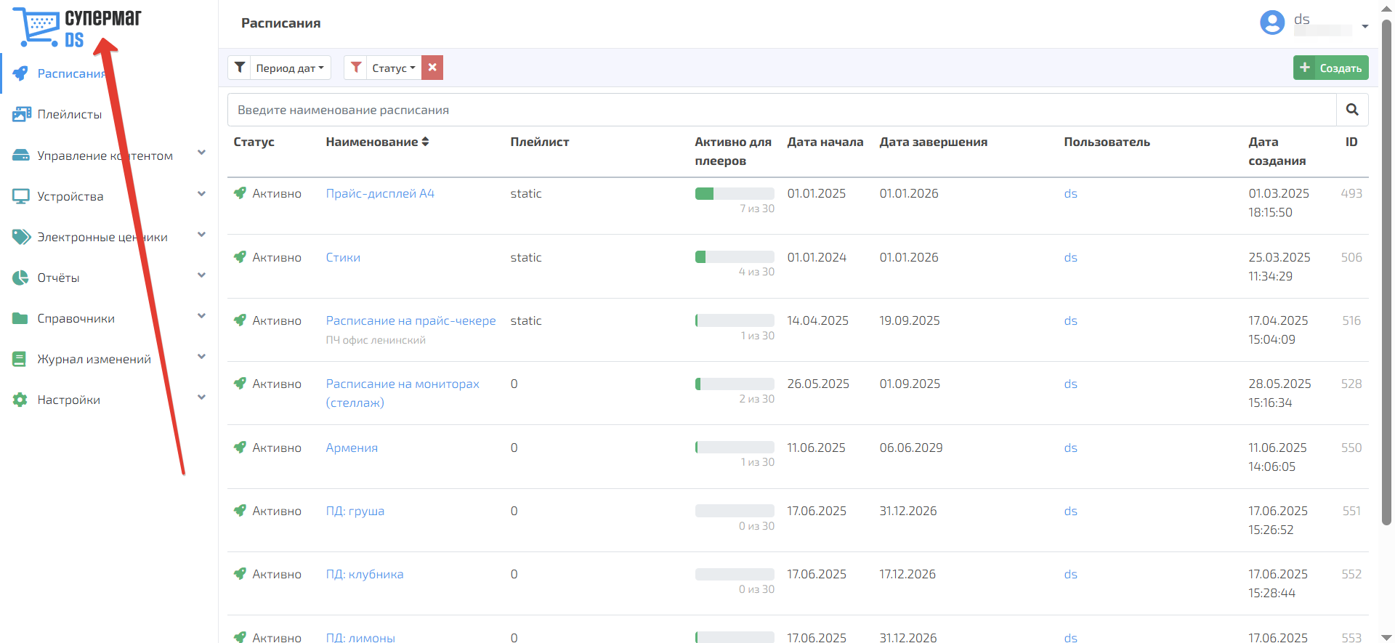Click the Дата начала column header
1395x643 pixels.
825,142
